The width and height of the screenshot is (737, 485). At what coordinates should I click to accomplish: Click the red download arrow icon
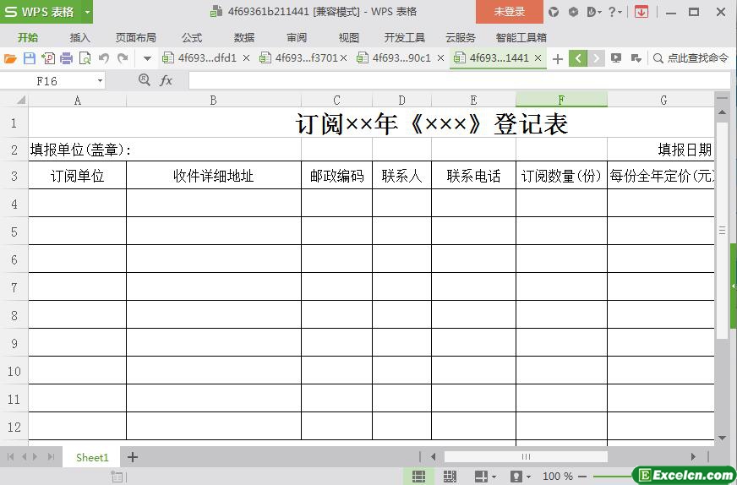coord(641,12)
